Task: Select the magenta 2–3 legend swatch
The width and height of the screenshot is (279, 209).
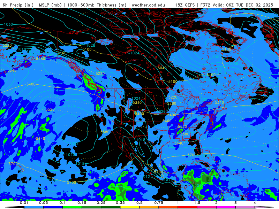Action: pyautogui.click(x=226, y=207)
